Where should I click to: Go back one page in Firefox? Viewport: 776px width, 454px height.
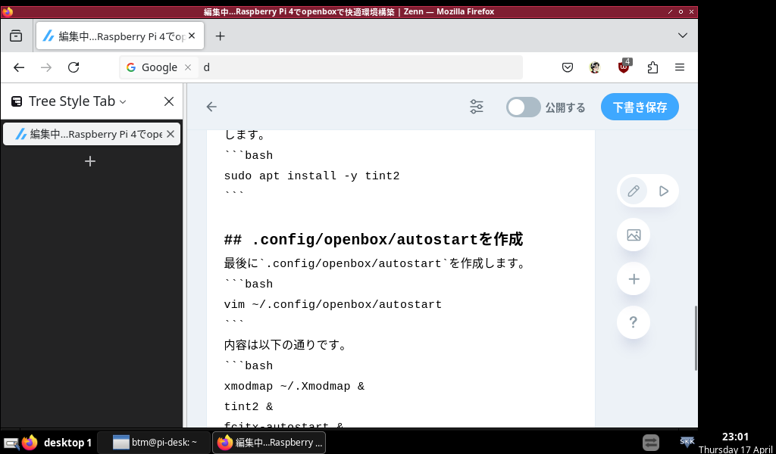tap(19, 67)
